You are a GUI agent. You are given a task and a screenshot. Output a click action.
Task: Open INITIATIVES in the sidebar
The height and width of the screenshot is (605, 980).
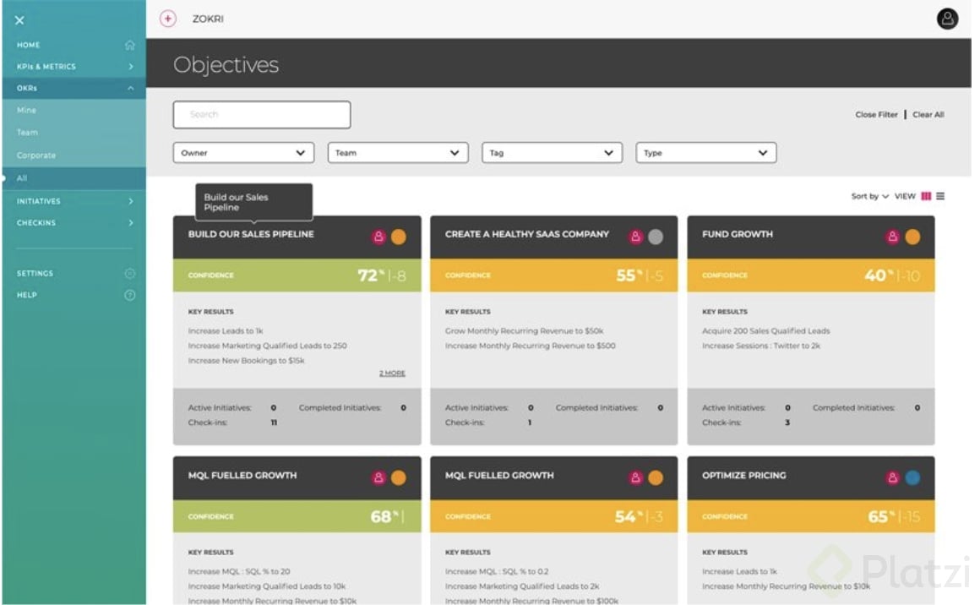[x=39, y=201]
